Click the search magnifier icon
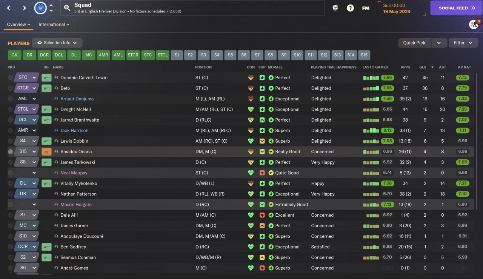 pos(67,8)
